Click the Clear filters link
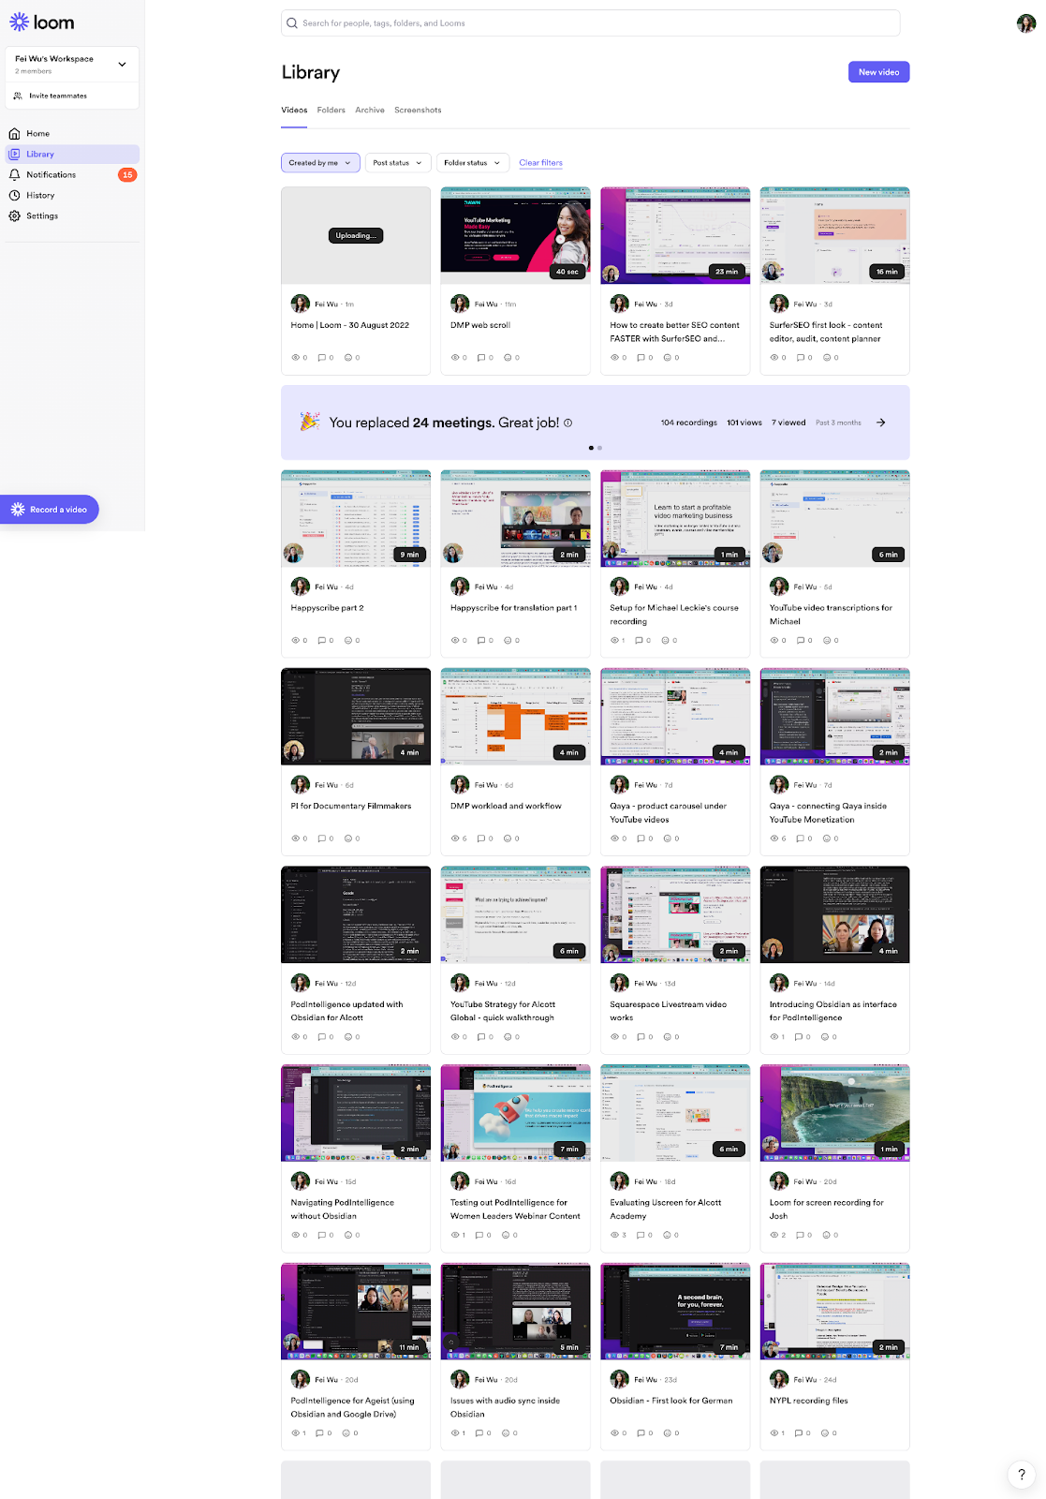 [540, 163]
